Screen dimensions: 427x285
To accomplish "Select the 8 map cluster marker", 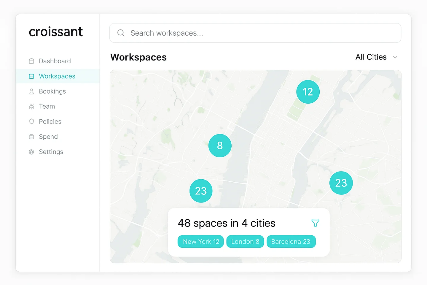I will click(x=220, y=146).
